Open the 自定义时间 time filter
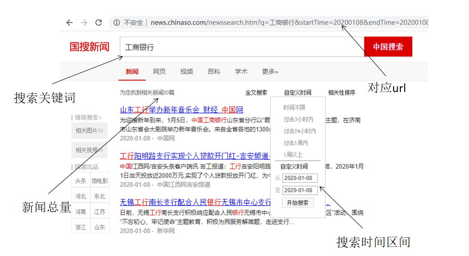This screenshot has width=469, height=256. click(298, 93)
